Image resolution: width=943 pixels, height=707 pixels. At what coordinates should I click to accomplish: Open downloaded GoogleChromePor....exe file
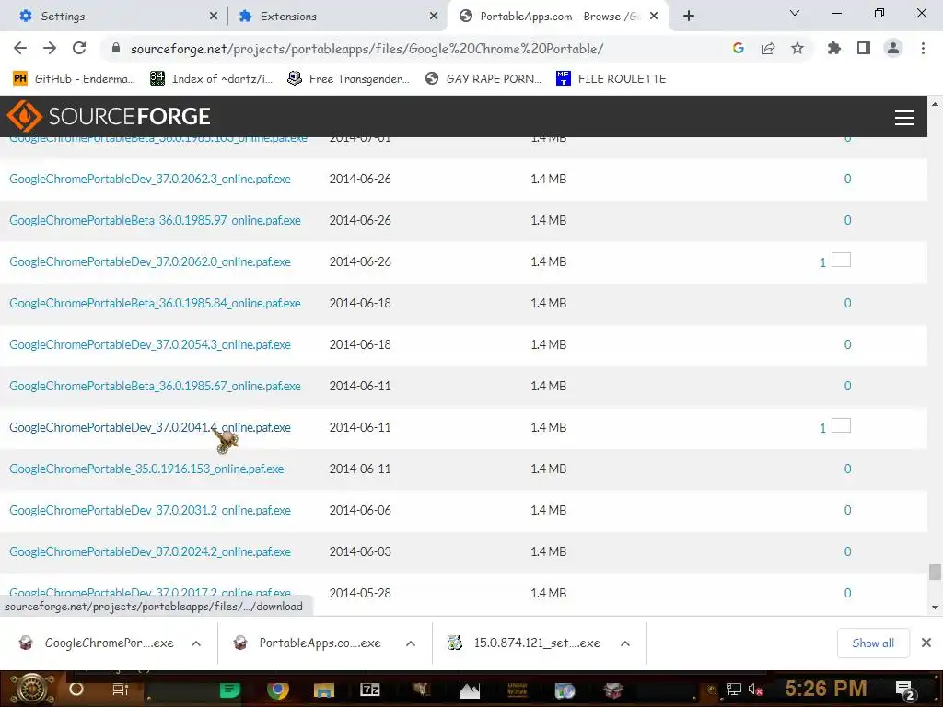(x=96, y=643)
